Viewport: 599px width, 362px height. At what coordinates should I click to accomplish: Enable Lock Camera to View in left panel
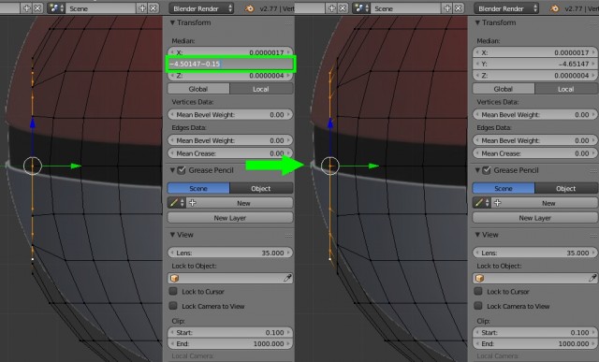(x=173, y=306)
